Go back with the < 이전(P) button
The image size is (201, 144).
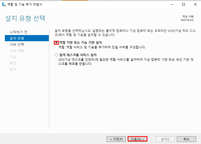coord(116,139)
